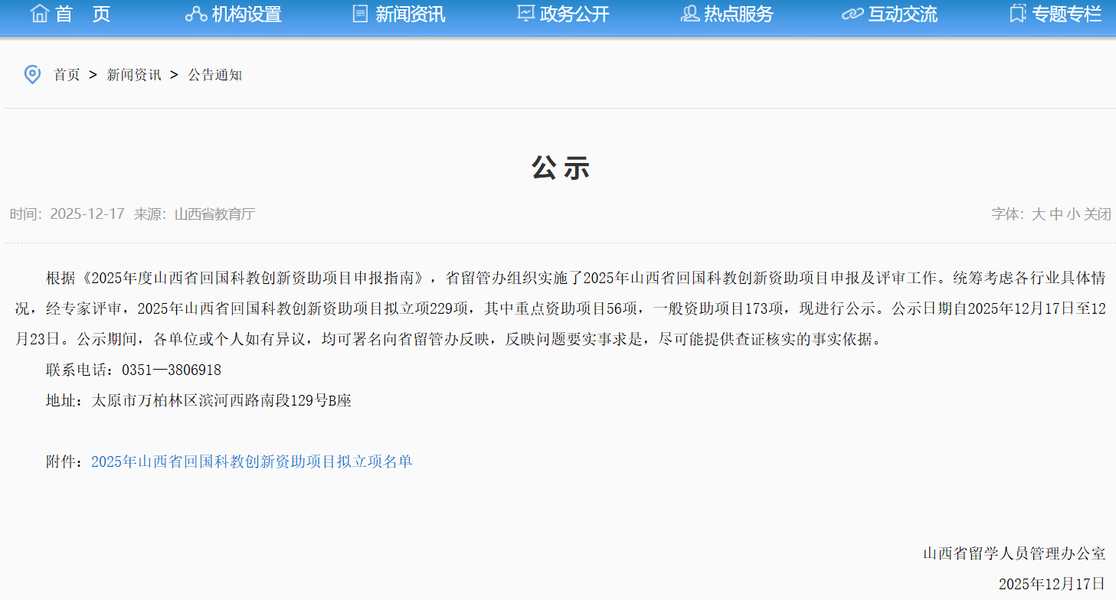Open 公告通知 breadcrumb link
Image resolution: width=1116 pixels, height=600 pixels.
215,75
